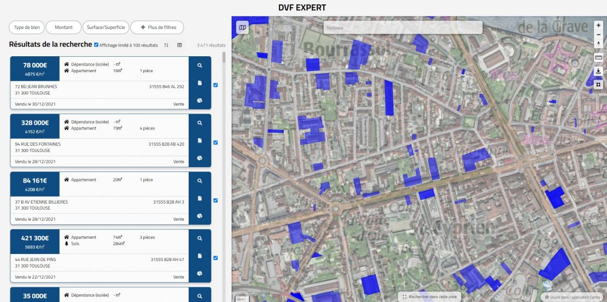Uncheck the 37 B Av Etienne Billieres result

pos(215,200)
